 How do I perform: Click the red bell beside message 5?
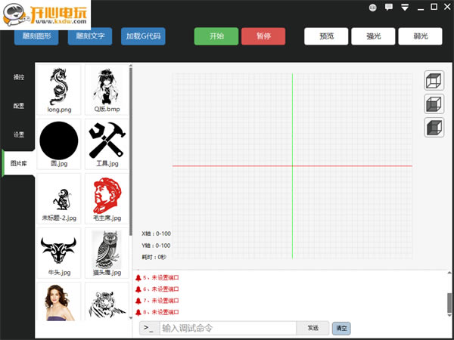[x=138, y=278]
